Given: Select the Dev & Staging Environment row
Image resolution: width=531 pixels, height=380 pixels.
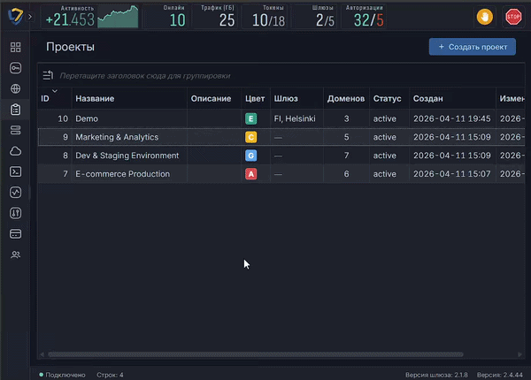Looking at the screenshot, I should [281, 156].
